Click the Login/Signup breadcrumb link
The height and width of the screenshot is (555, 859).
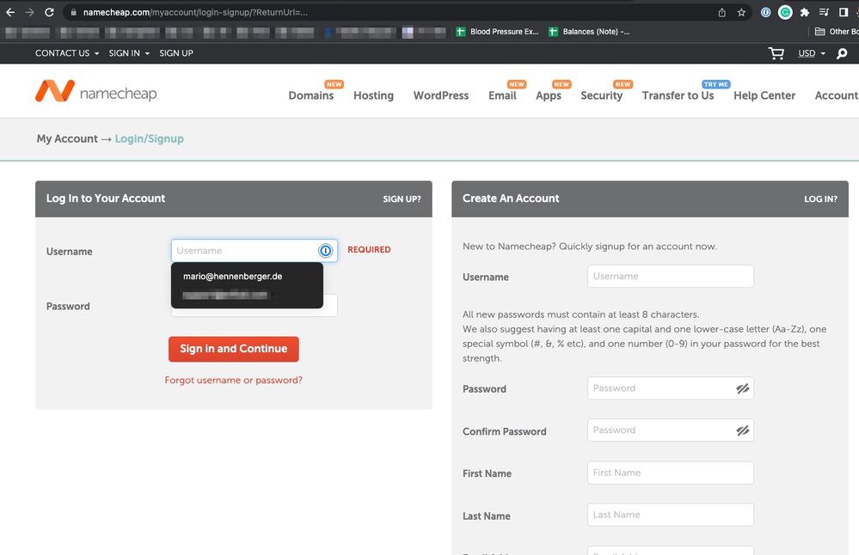point(149,138)
